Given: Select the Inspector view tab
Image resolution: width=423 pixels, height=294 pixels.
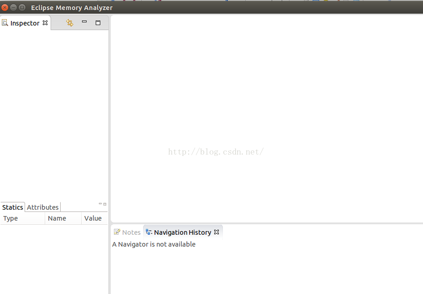Looking at the screenshot, I should tap(25, 23).
